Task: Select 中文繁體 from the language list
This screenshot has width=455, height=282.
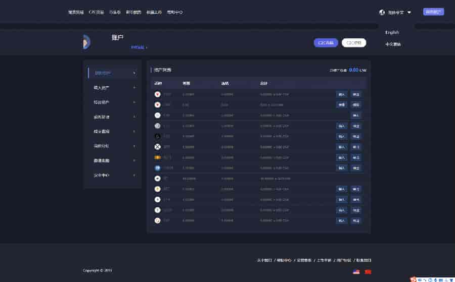Action: (x=393, y=44)
